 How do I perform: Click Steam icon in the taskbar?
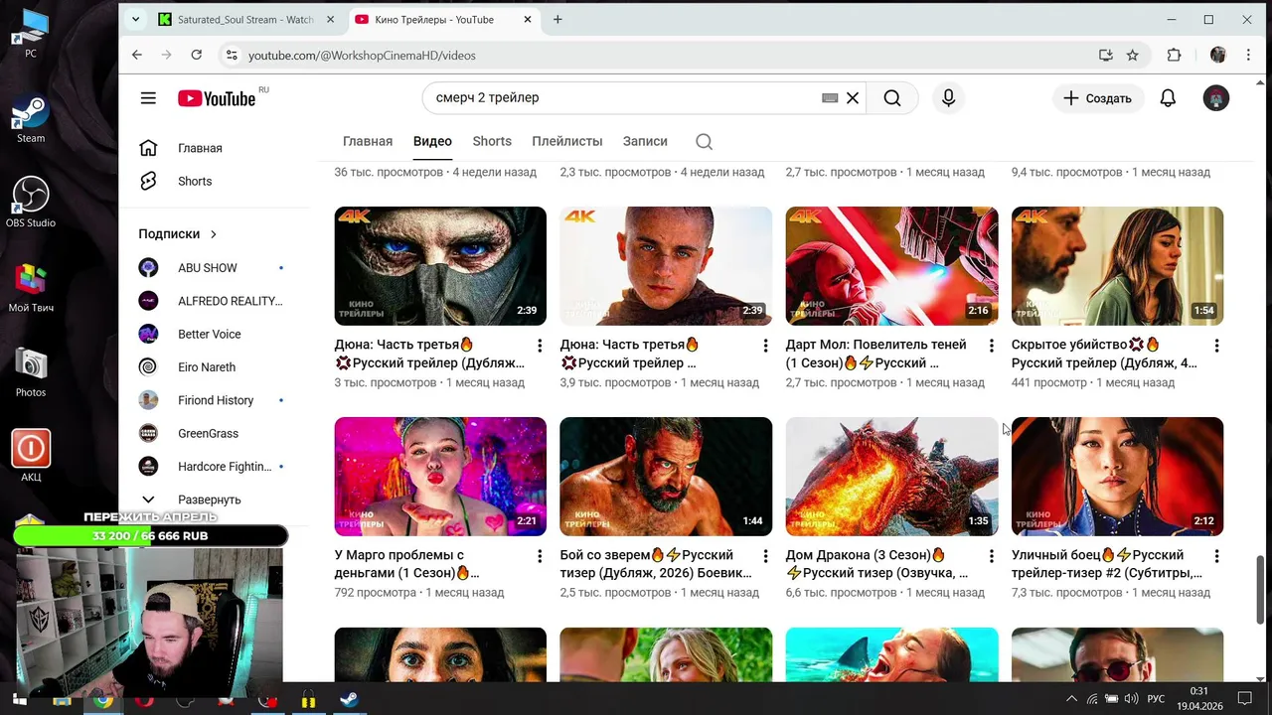tap(349, 698)
